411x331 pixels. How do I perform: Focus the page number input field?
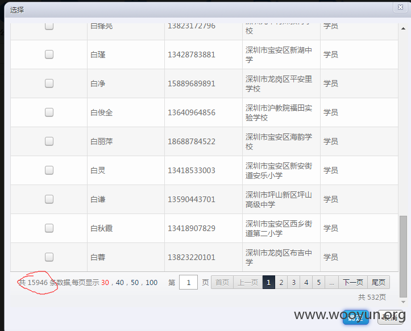(188, 282)
